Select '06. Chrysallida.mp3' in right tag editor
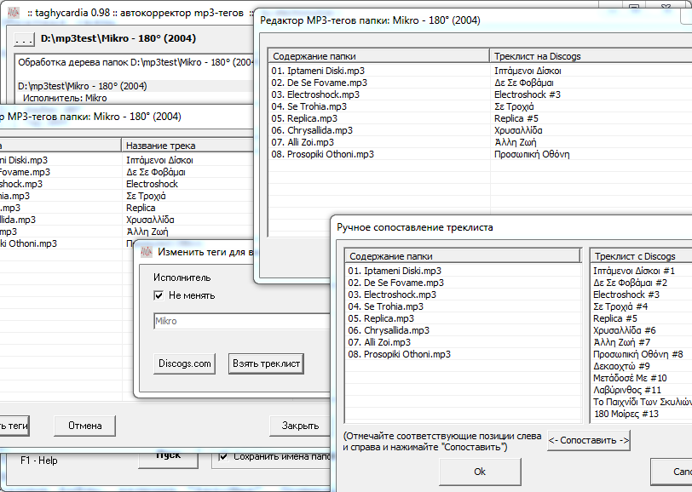Image resolution: width=692 pixels, height=492 pixels. [312, 130]
